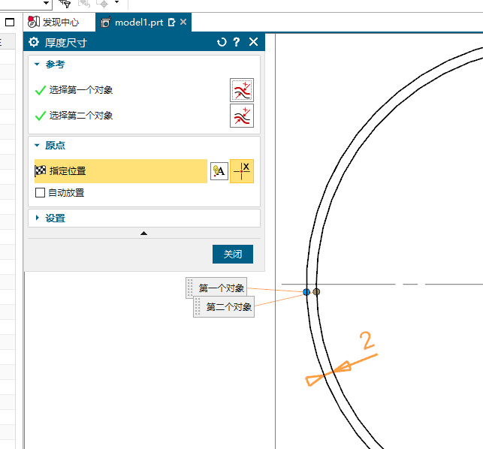This screenshot has height=449, width=483.
Task: Click the orange thickness dimension value 2
Action: (367, 341)
